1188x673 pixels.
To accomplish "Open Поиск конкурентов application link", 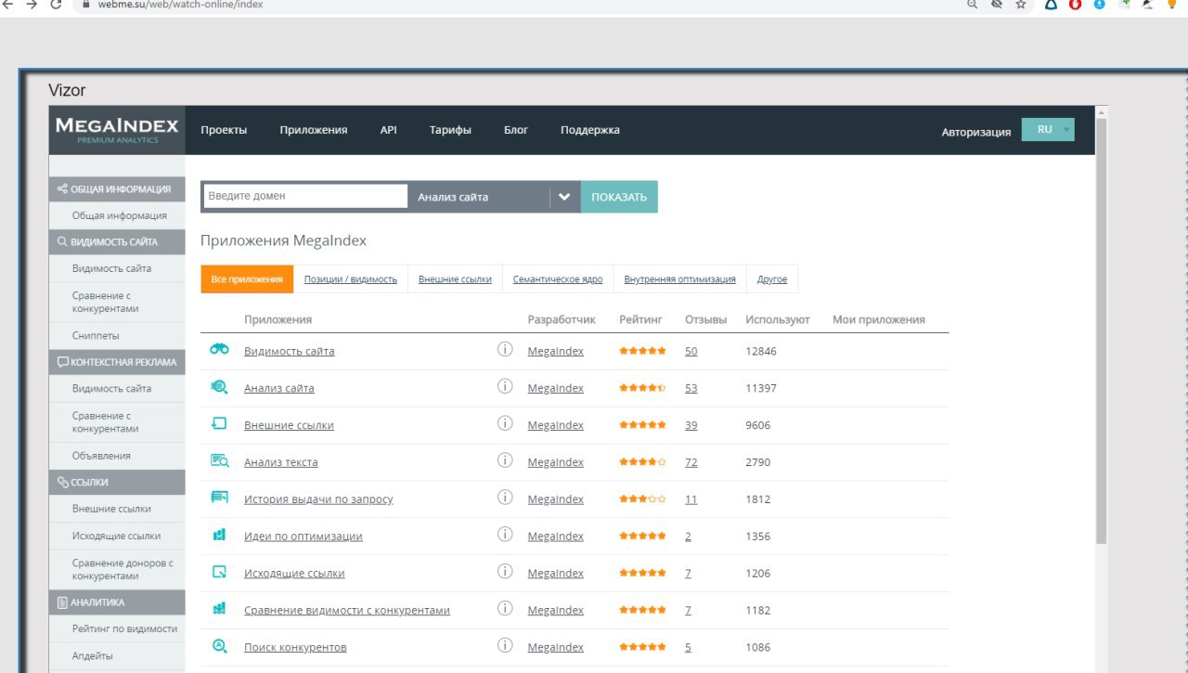I will tap(295, 647).
